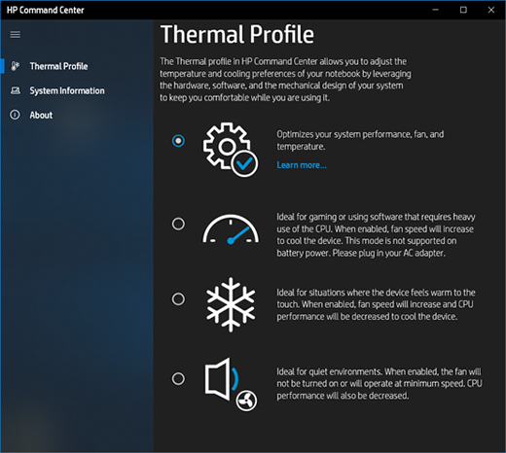Select the cool mode radio button
The image size is (506, 453).
click(x=178, y=298)
